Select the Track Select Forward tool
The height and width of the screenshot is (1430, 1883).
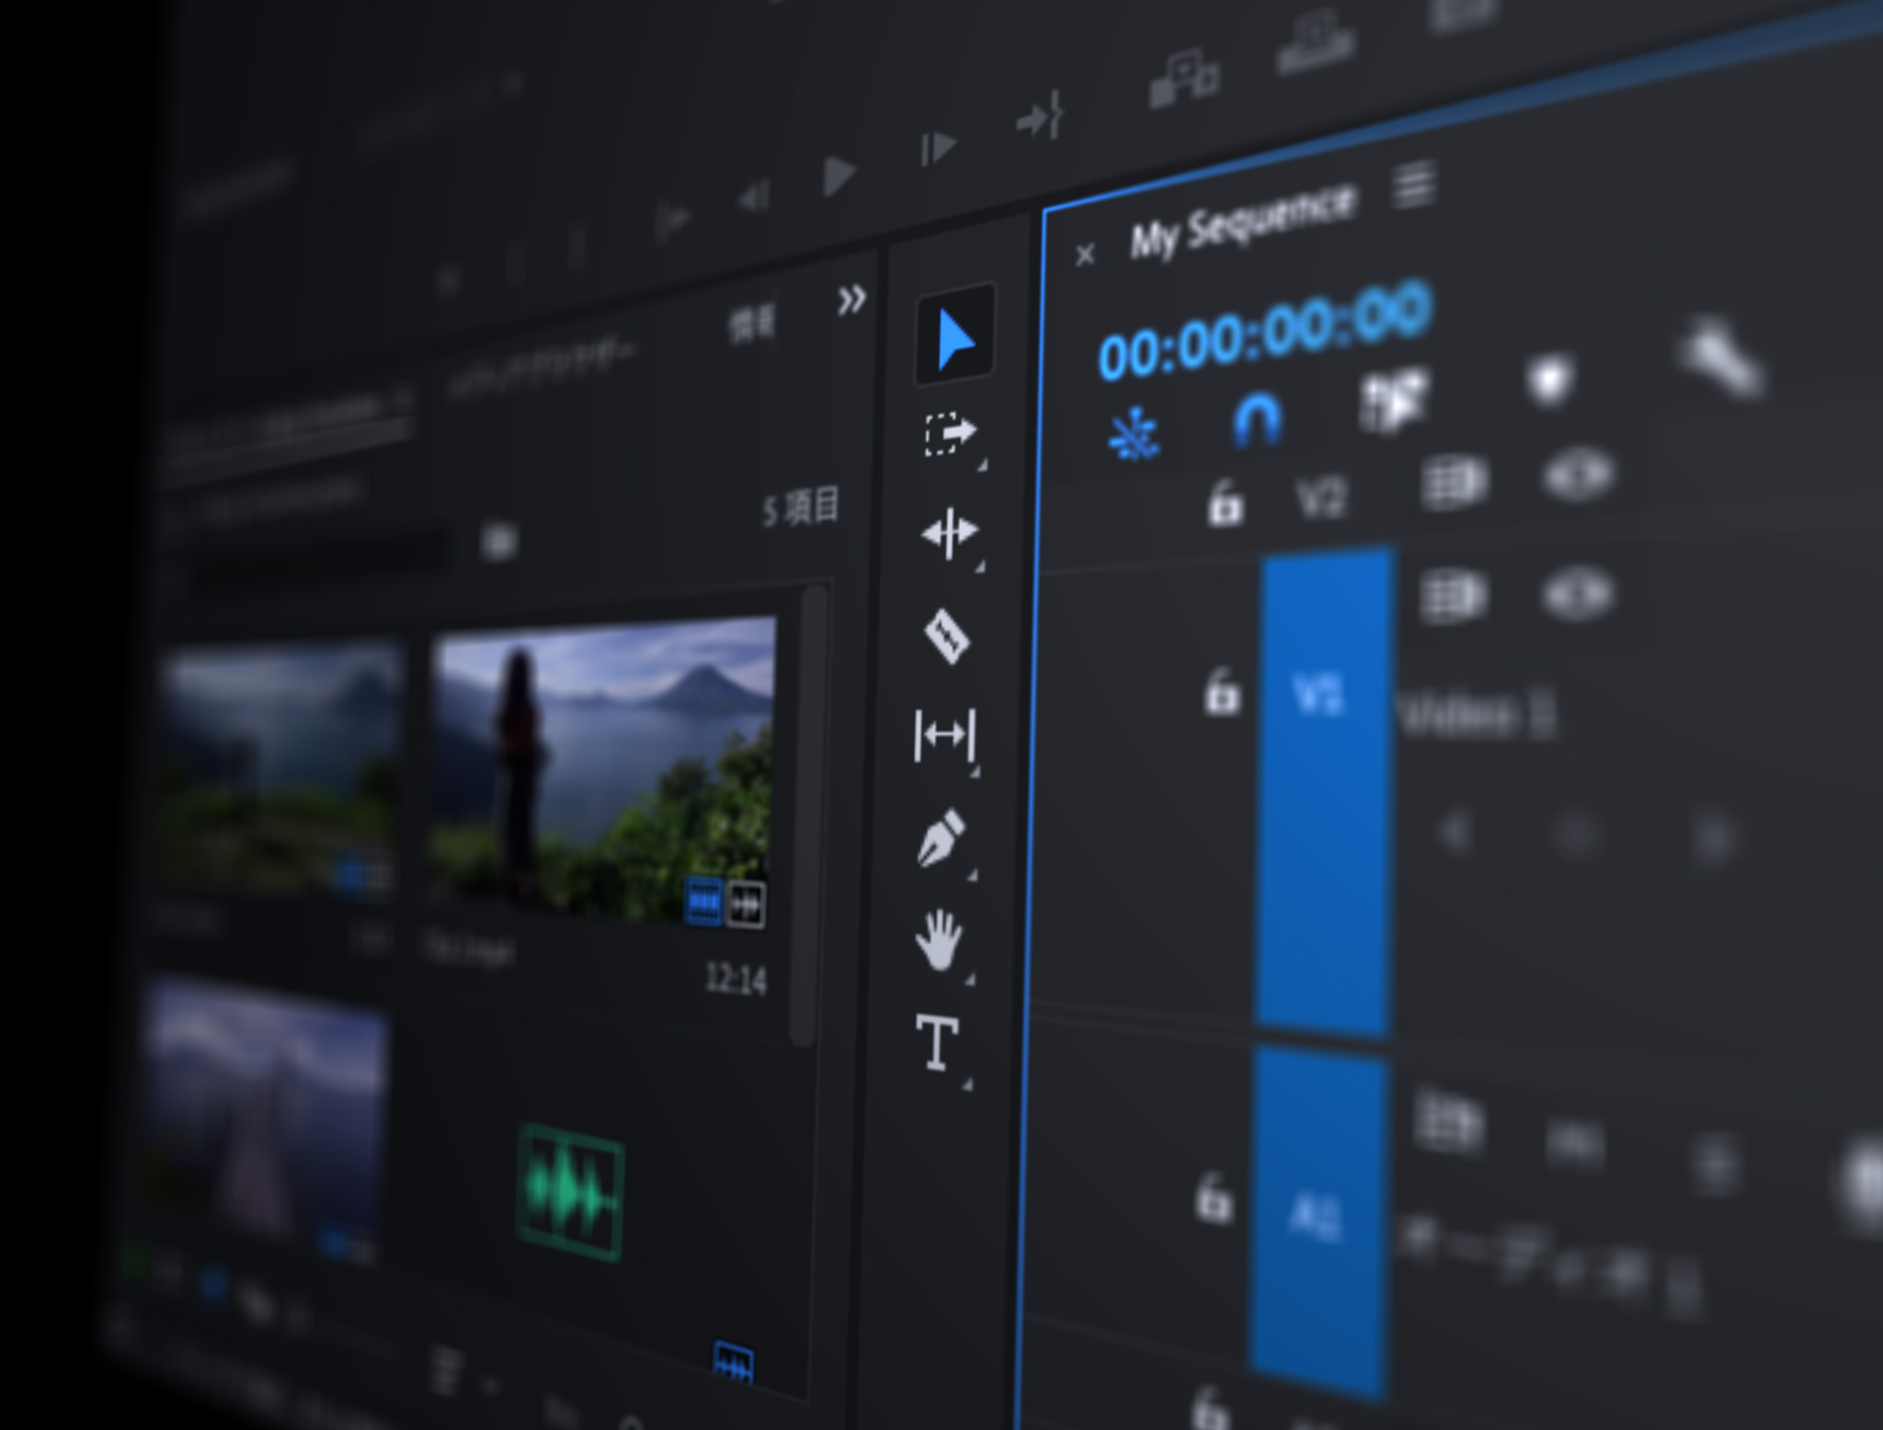[950, 432]
